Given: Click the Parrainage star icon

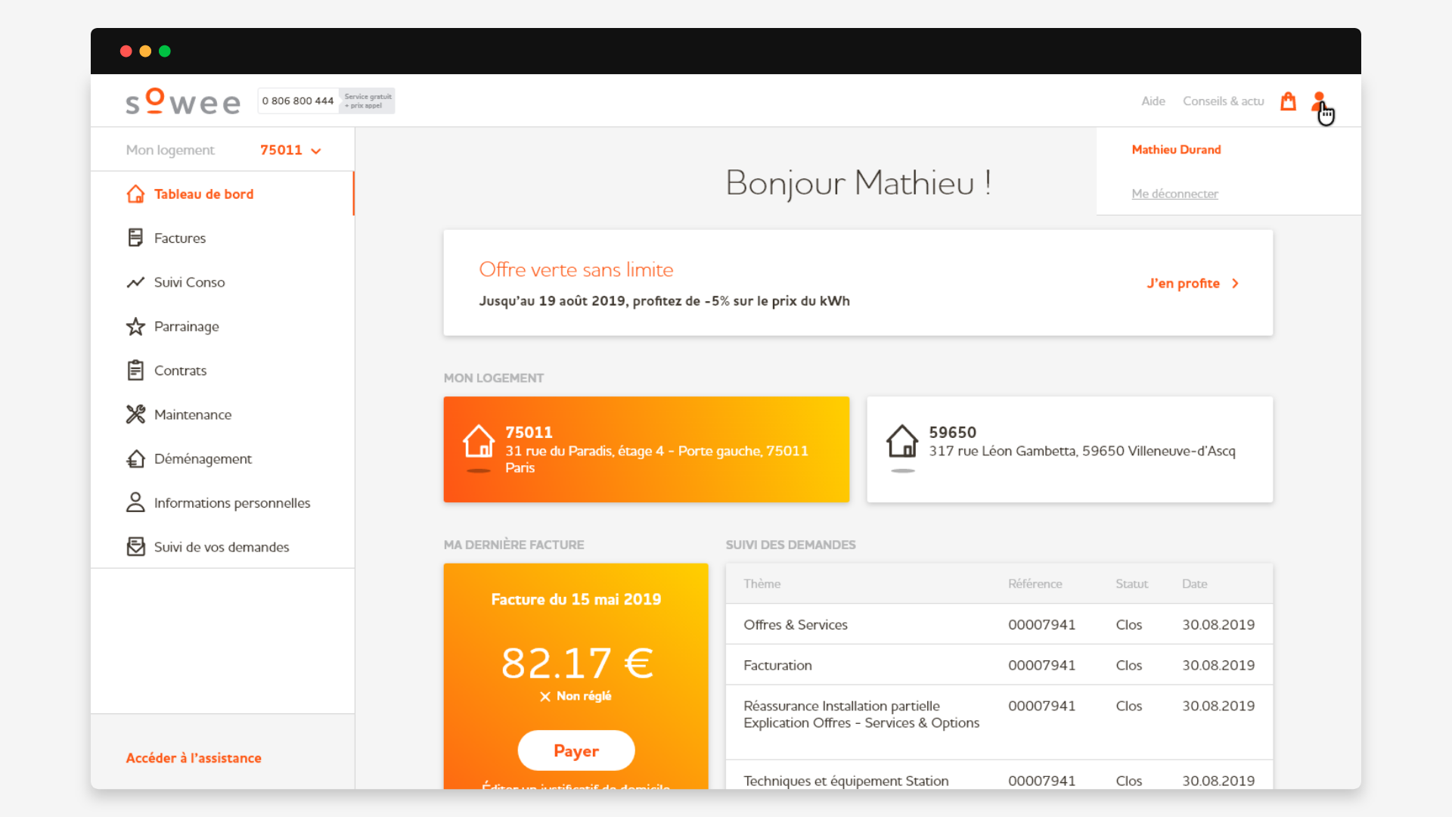Looking at the screenshot, I should click(x=135, y=327).
